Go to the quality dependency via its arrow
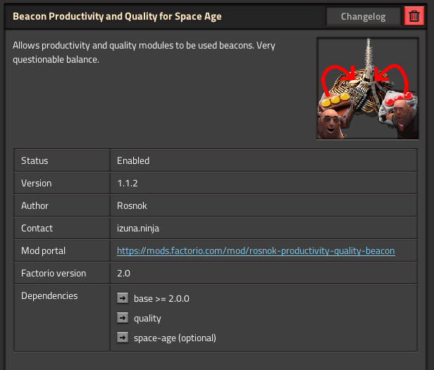 (x=123, y=318)
